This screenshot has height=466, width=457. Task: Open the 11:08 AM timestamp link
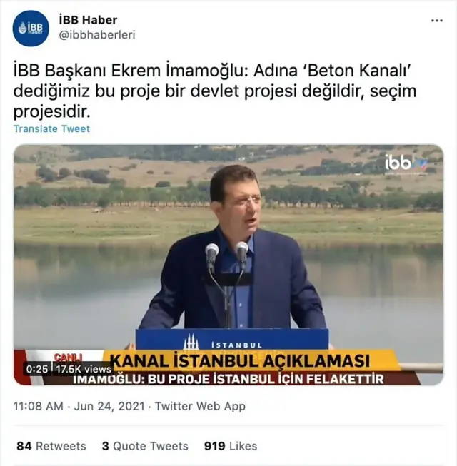click(38, 406)
